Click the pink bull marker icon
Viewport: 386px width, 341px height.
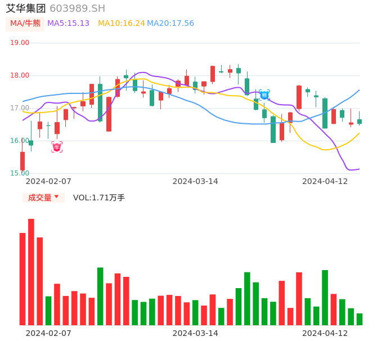tap(57, 147)
